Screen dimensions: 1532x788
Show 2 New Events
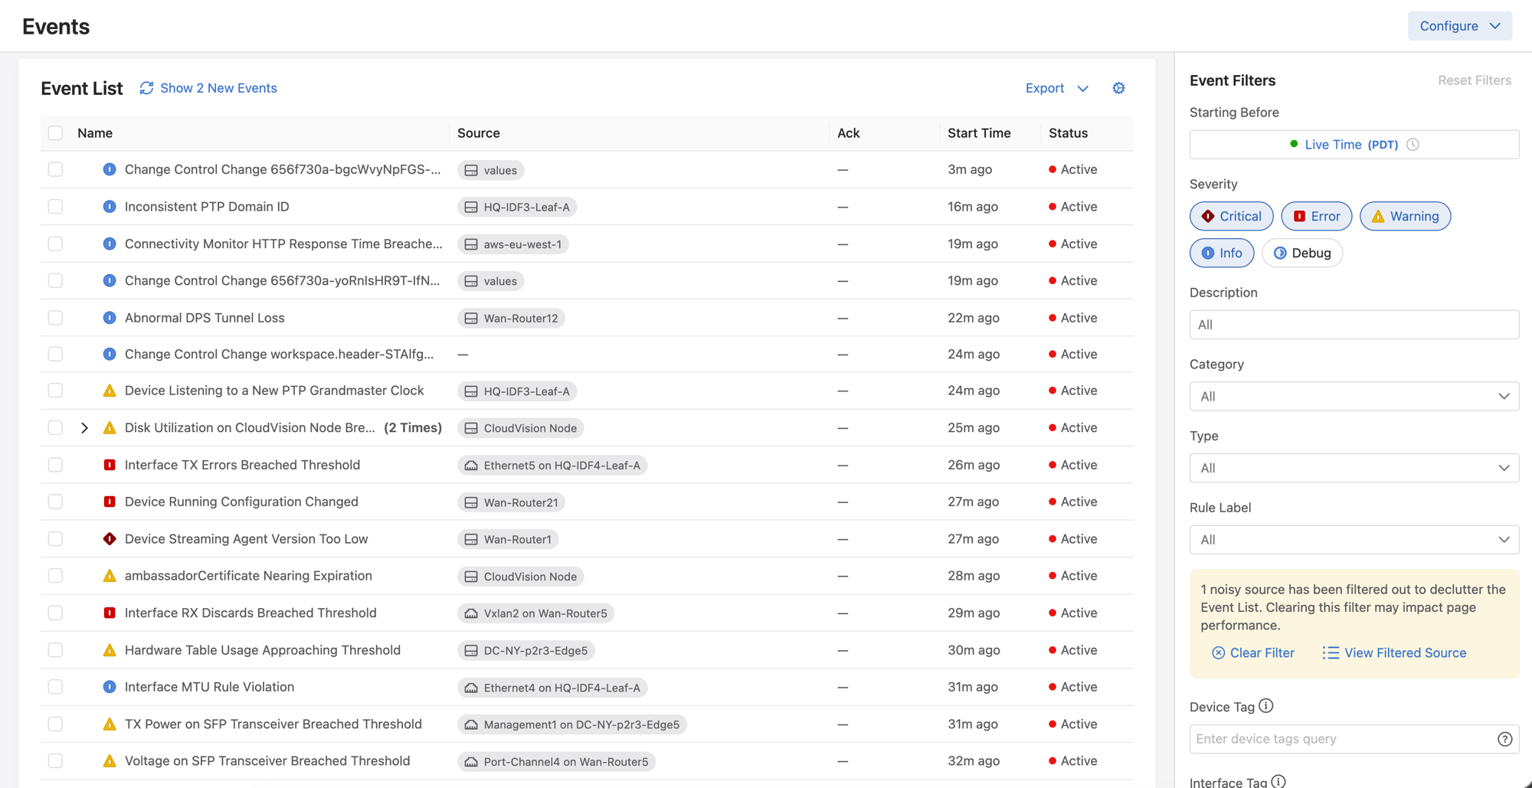(x=218, y=88)
